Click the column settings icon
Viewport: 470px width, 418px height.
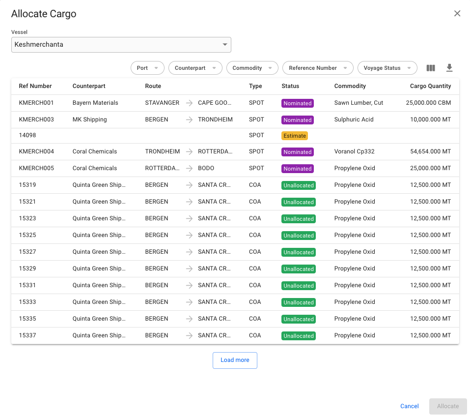tap(431, 68)
